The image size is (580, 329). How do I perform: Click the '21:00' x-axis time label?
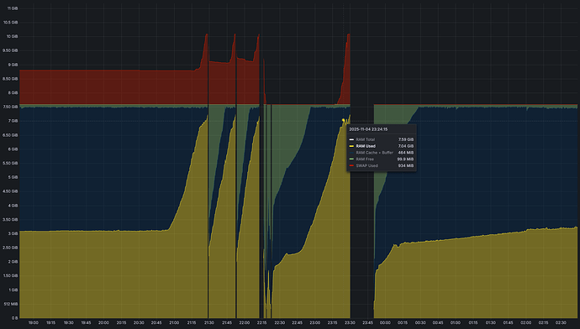[x=174, y=323]
